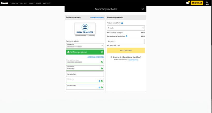
Task: Click the Zur Auszahlung verfügbar label
Action: (x=115, y=33)
